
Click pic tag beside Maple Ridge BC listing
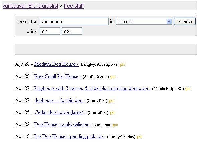[188, 89]
